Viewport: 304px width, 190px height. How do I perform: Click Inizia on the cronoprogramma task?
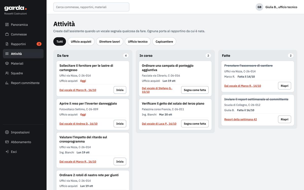tap(120, 162)
